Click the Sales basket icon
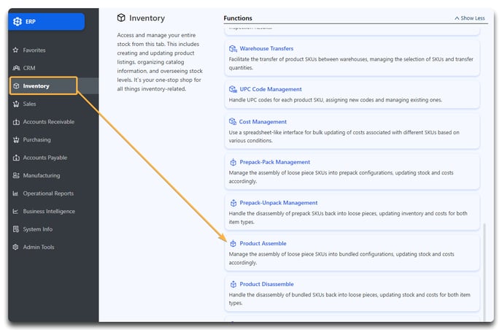 click(x=16, y=104)
